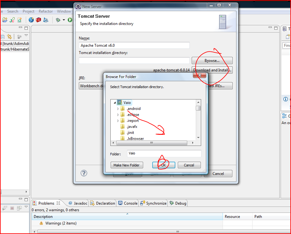The height and width of the screenshot is (234, 291).
Task: Click the New Java Package toolbar icon
Action: point(5,20)
